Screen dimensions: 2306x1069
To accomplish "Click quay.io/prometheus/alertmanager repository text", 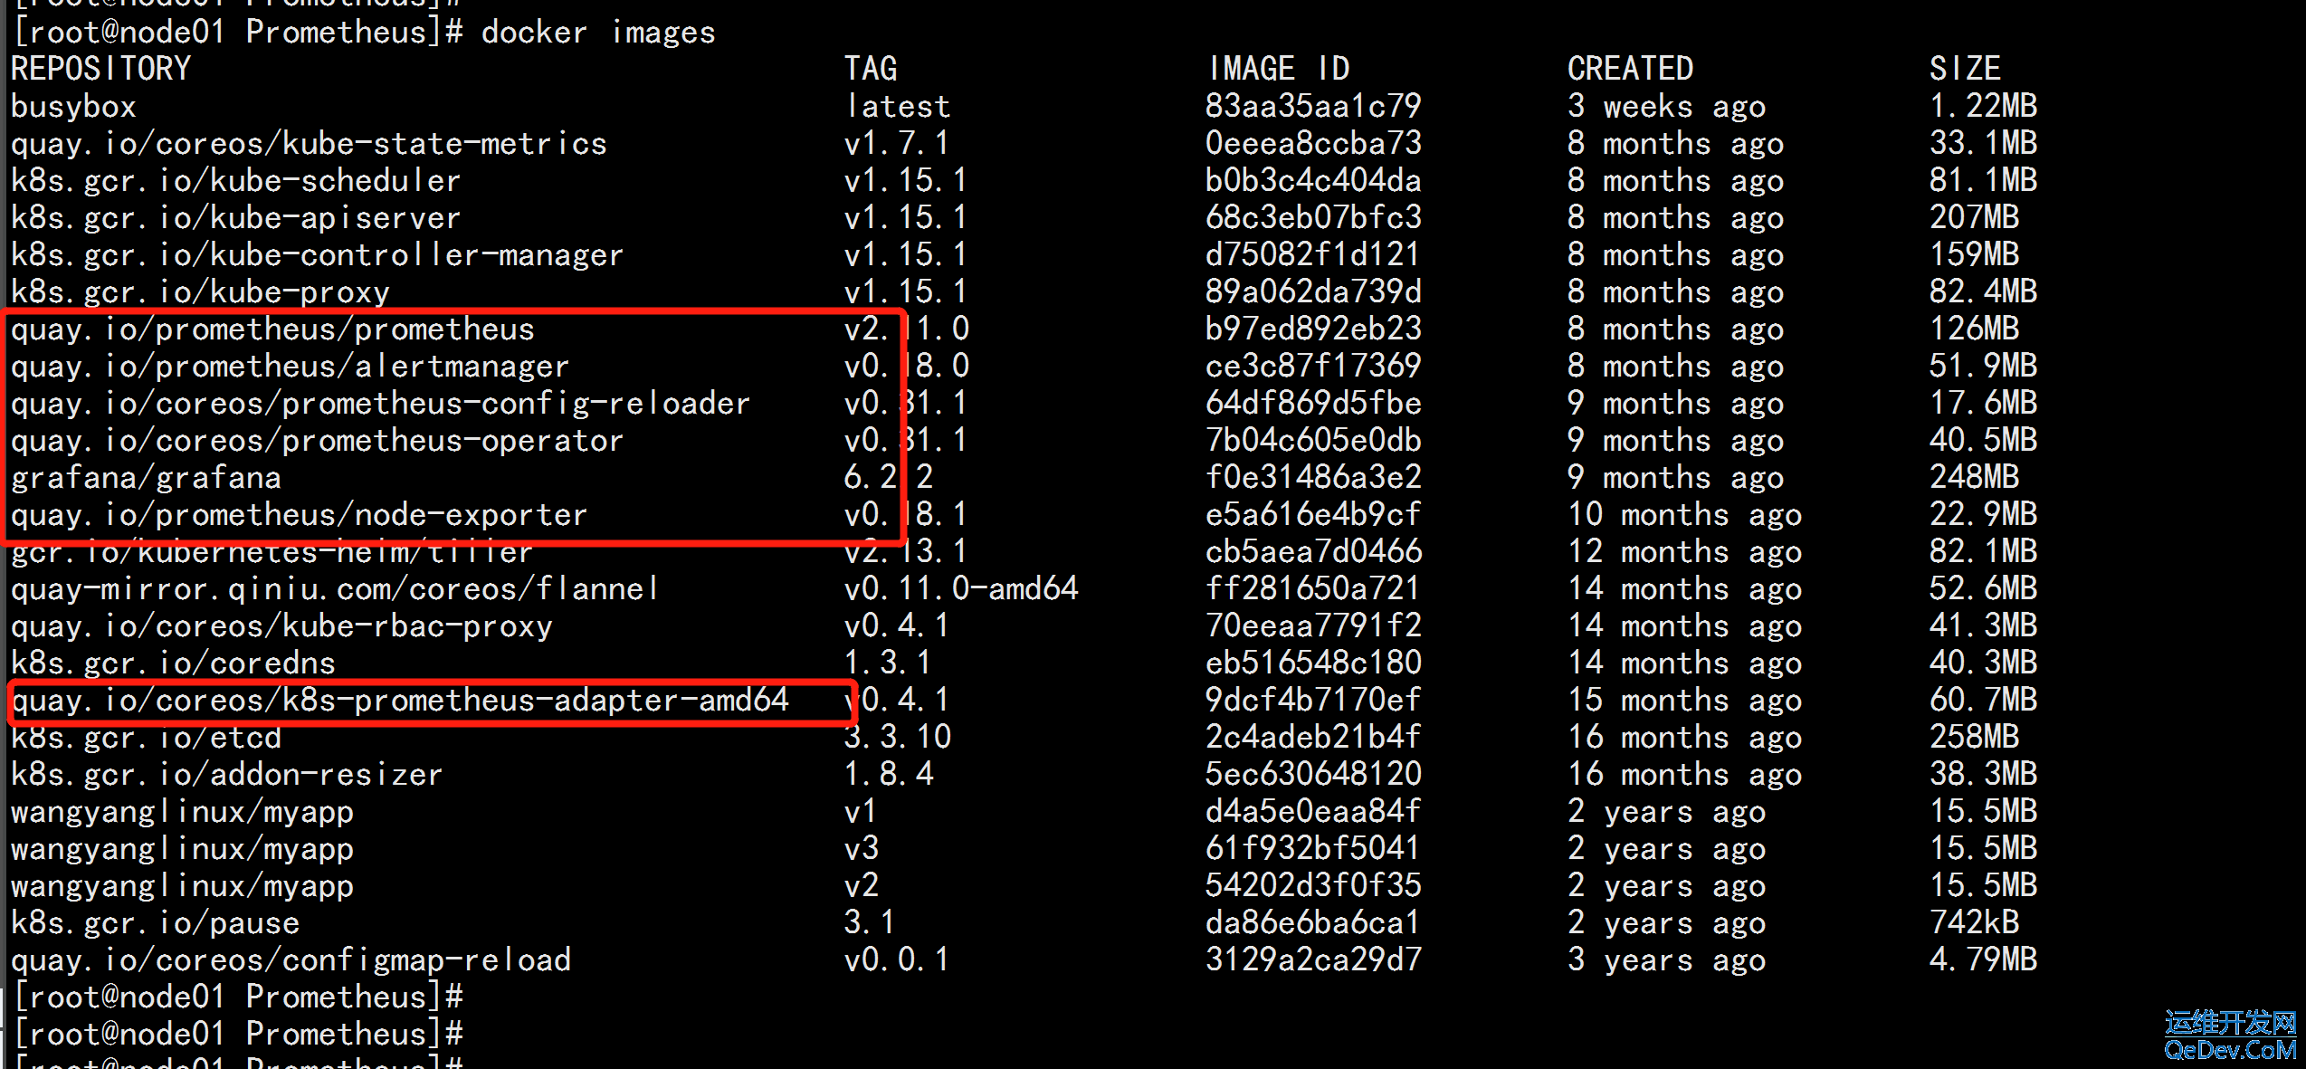I will (x=291, y=367).
